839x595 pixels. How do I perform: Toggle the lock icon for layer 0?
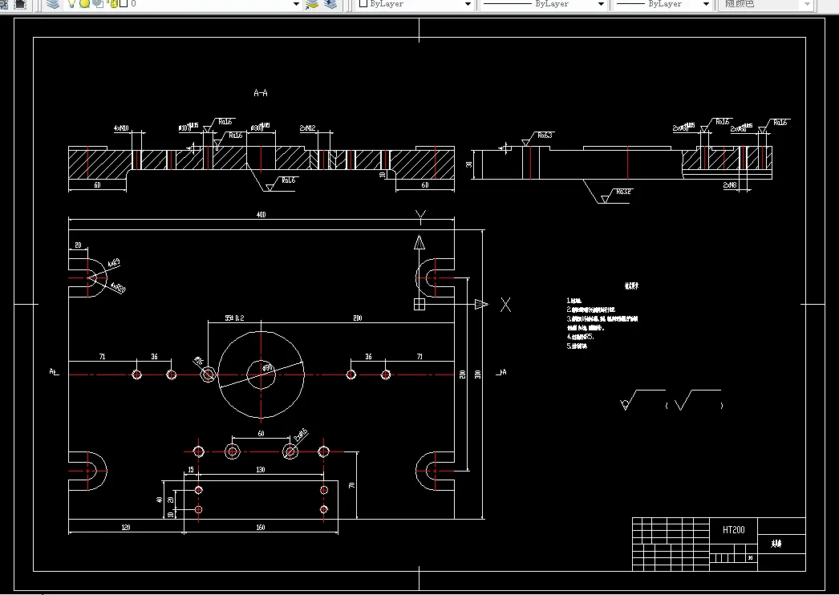(x=112, y=4)
